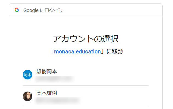Viewport: 173px width, 109px height.
Task: Click the divider line below 岡本雄樹 account
Action: pos(86,107)
